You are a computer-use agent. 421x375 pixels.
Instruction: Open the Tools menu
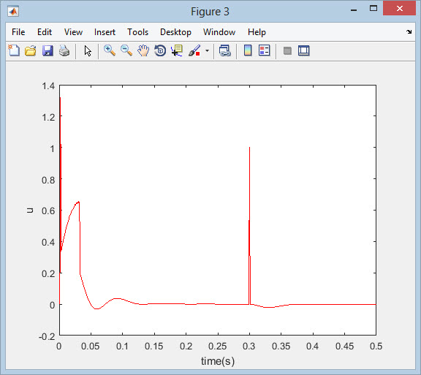(x=137, y=32)
